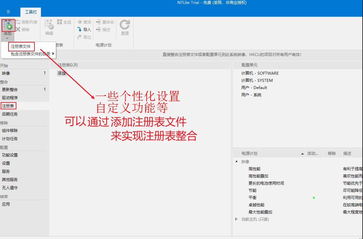The width and height of the screenshot is (363, 239).
Task: Click the 全选 select-all icon
Action: point(59,22)
